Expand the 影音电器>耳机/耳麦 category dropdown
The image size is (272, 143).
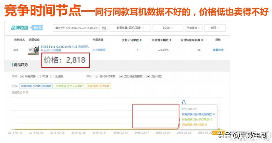(x=130, y=28)
